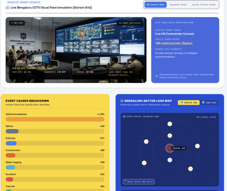Screen dimensions: 227x191
Task: Click the Potholes count 537
Action: pos(102,138)
